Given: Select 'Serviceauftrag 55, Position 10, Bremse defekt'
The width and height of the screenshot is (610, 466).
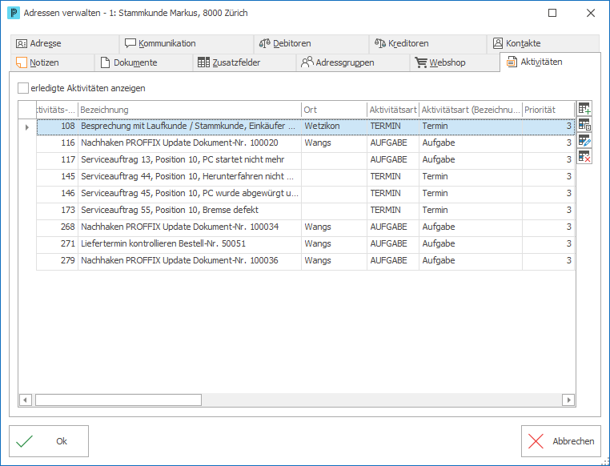Looking at the screenshot, I should 305,210.
